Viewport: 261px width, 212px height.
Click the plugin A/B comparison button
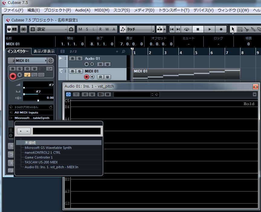coord(101,95)
